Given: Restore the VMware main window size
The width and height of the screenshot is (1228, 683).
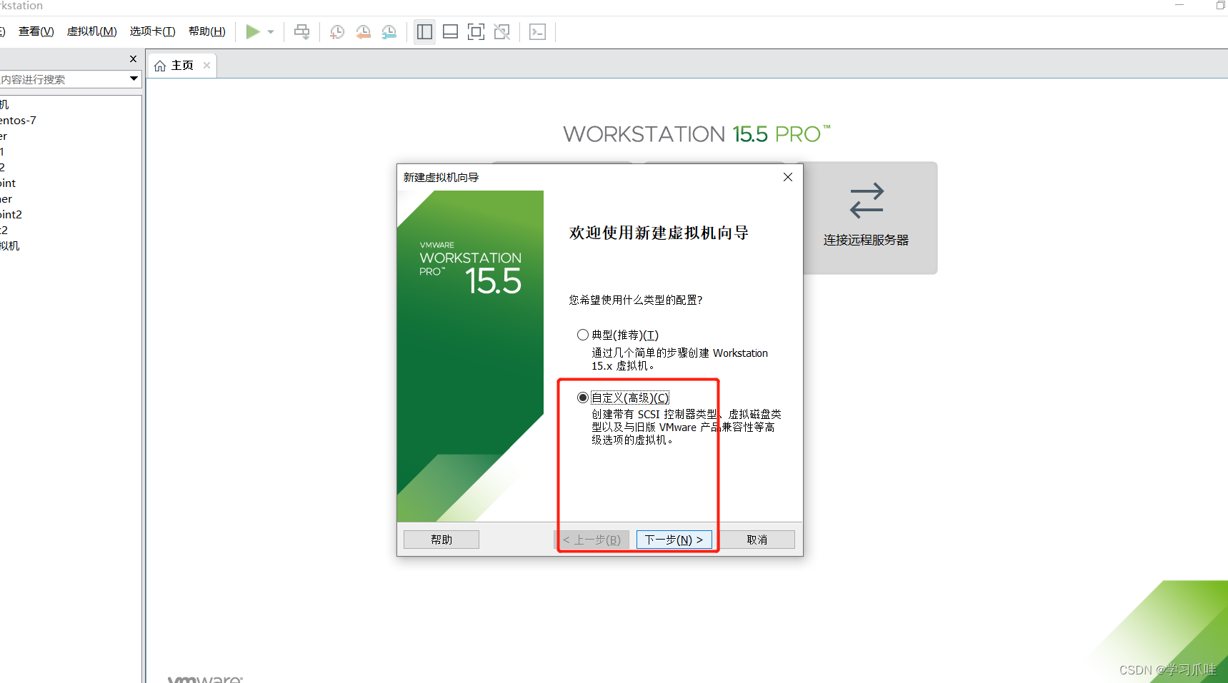Looking at the screenshot, I should [x=1220, y=5].
